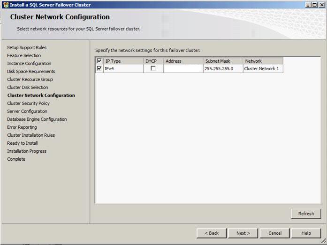Viewport: 327px width, 245px height.
Task: Select Instance Configuration step
Action: [29, 63]
